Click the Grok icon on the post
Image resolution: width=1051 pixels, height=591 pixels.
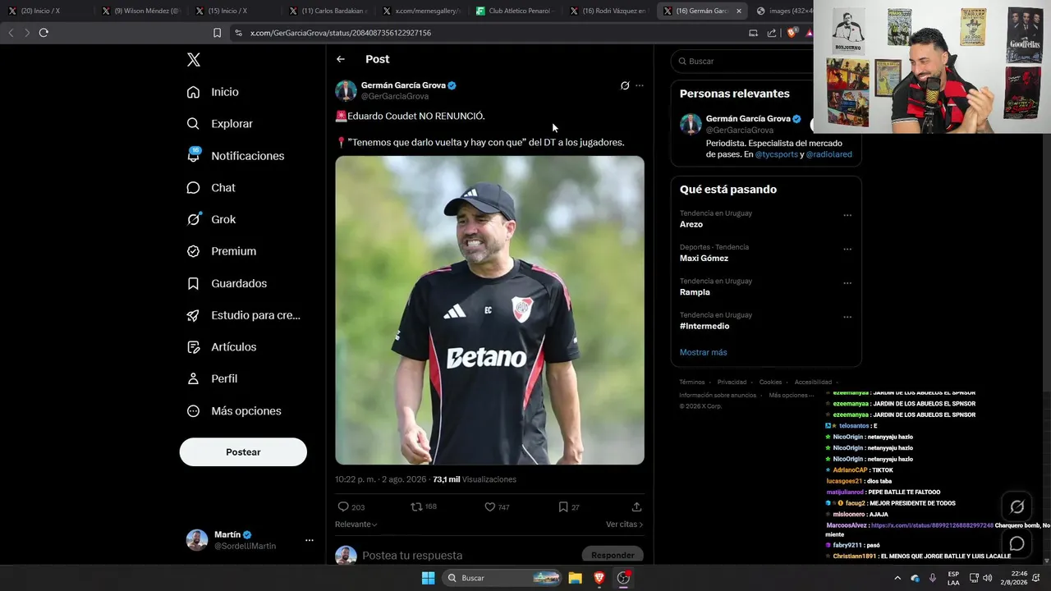pos(625,85)
